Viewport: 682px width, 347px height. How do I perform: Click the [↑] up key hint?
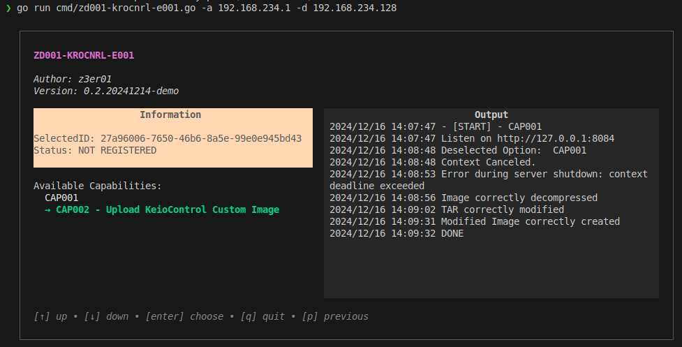[x=50, y=316]
